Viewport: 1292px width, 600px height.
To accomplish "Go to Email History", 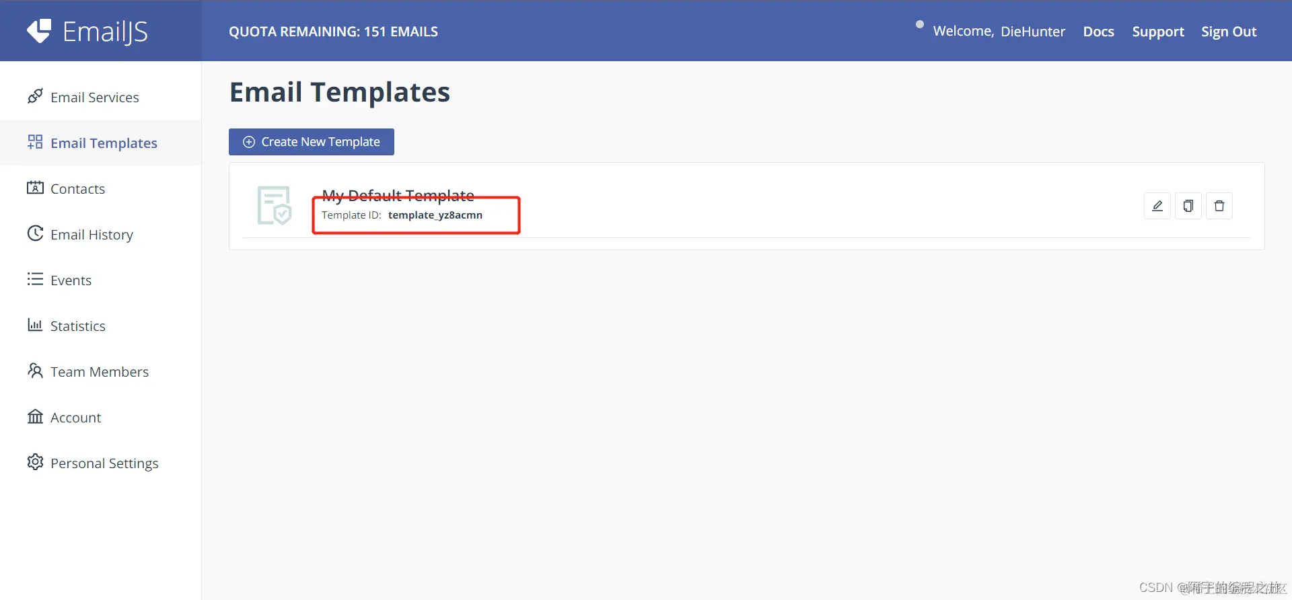I will (100, 235).
